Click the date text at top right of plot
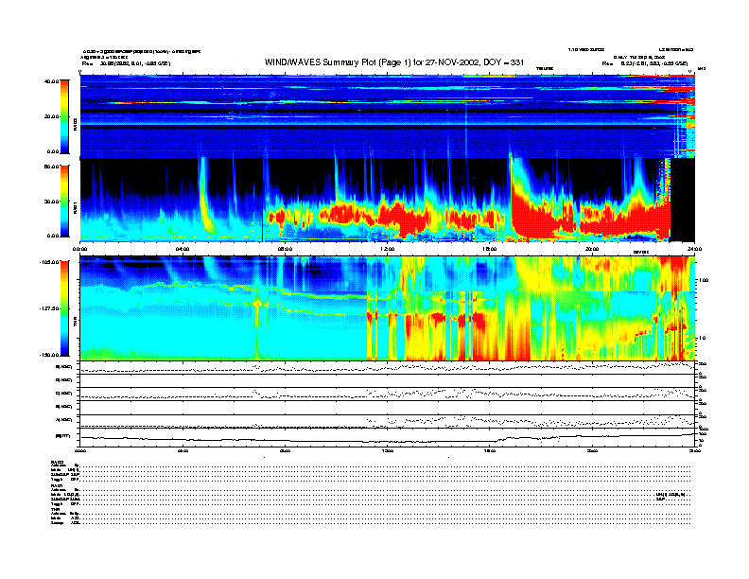Screen dimensions: 749x579 tap(634, 56)
